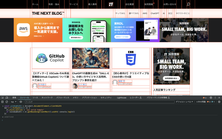
Task: Open お問い合わせ in the top navigation
Action: [x=170, y=4]
